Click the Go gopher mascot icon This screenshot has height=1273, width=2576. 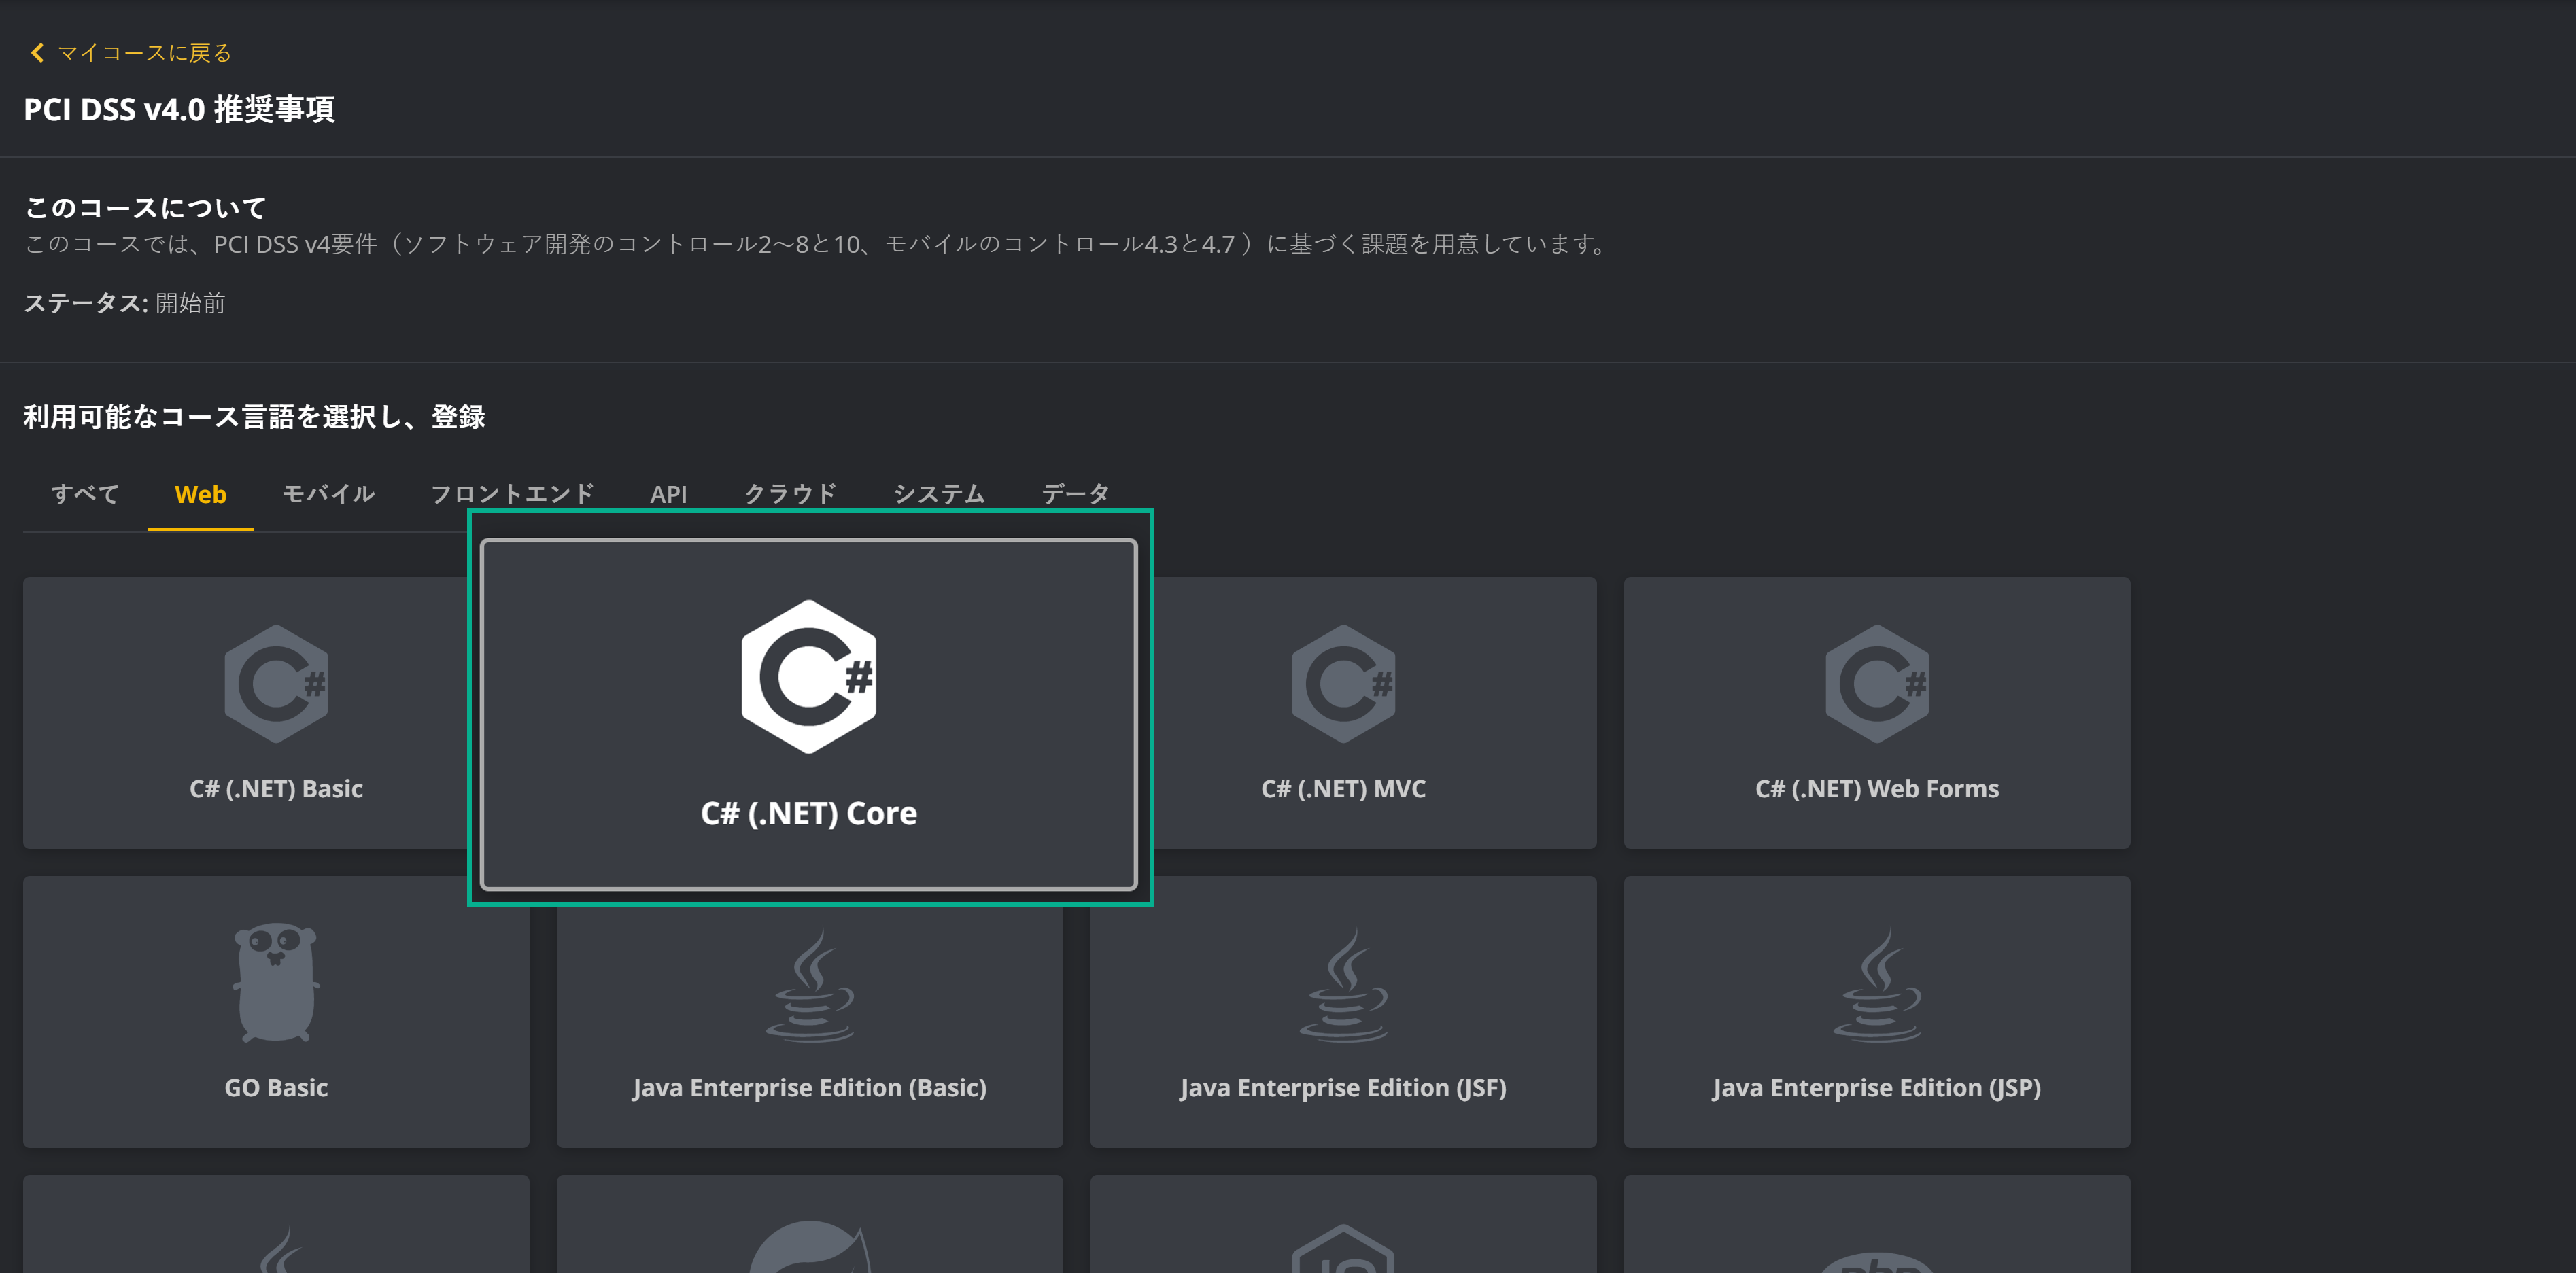(276, 982)
